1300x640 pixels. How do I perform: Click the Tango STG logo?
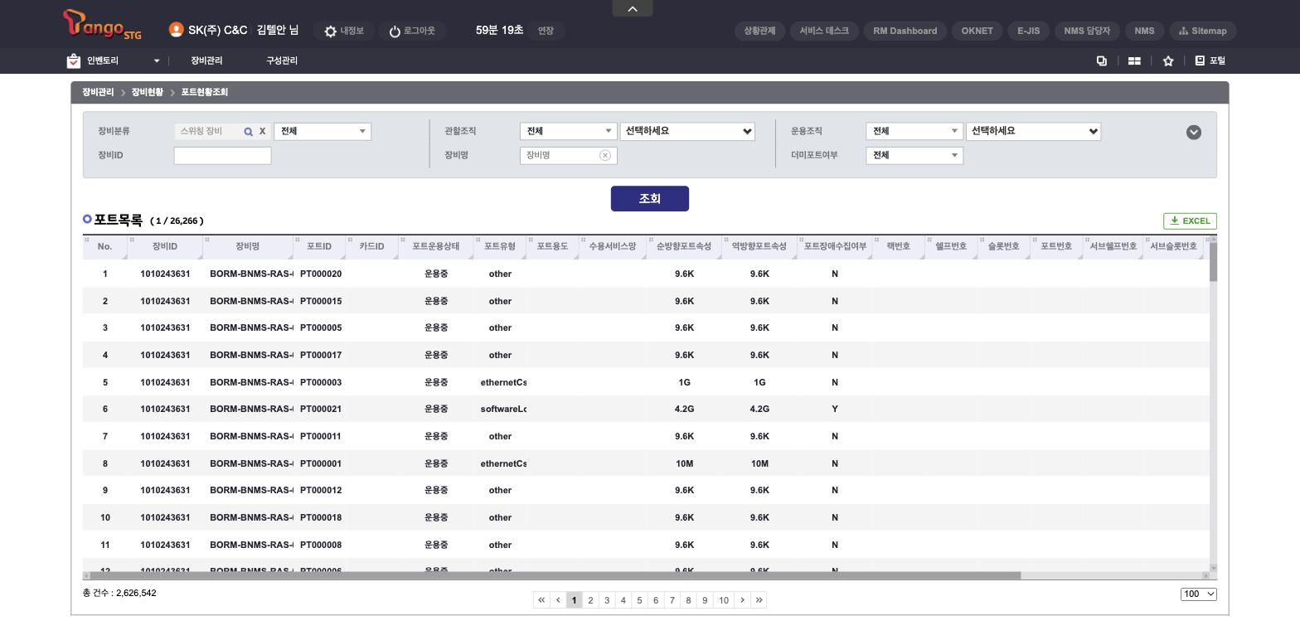pos(102,25)
